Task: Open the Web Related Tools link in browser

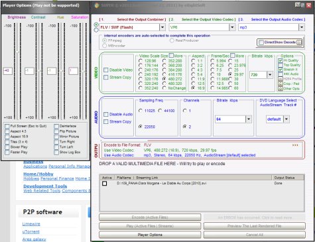Action: point(42,191)
